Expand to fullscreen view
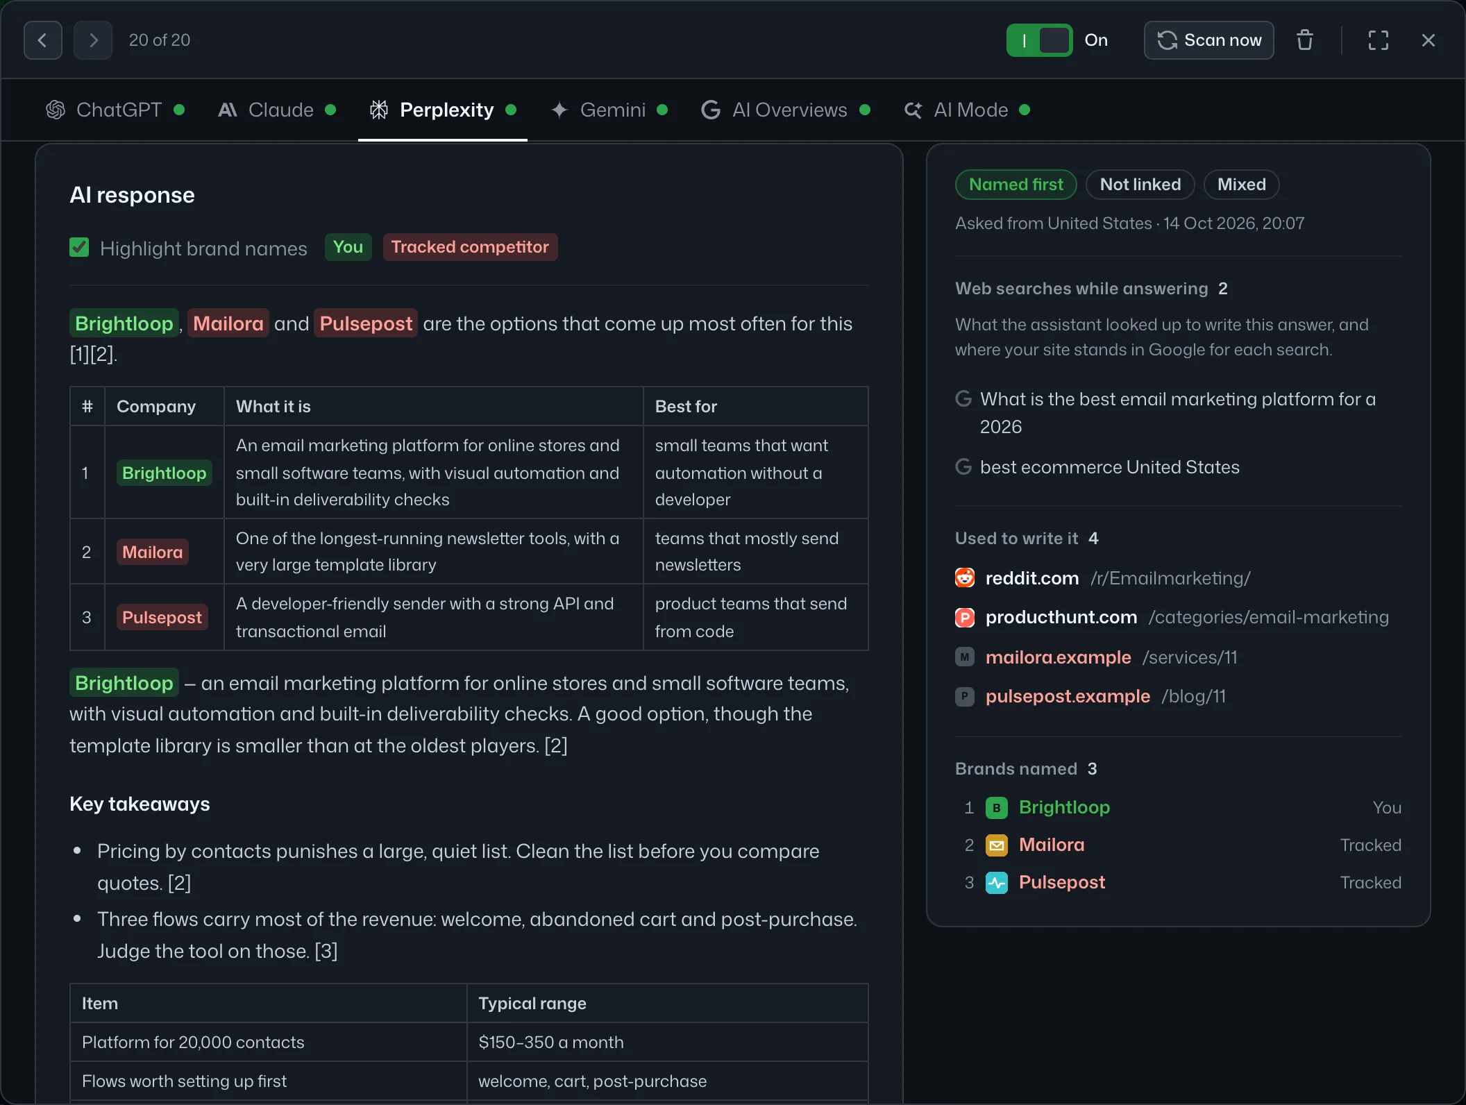1466x1105 pixels. pos(1379,40)
